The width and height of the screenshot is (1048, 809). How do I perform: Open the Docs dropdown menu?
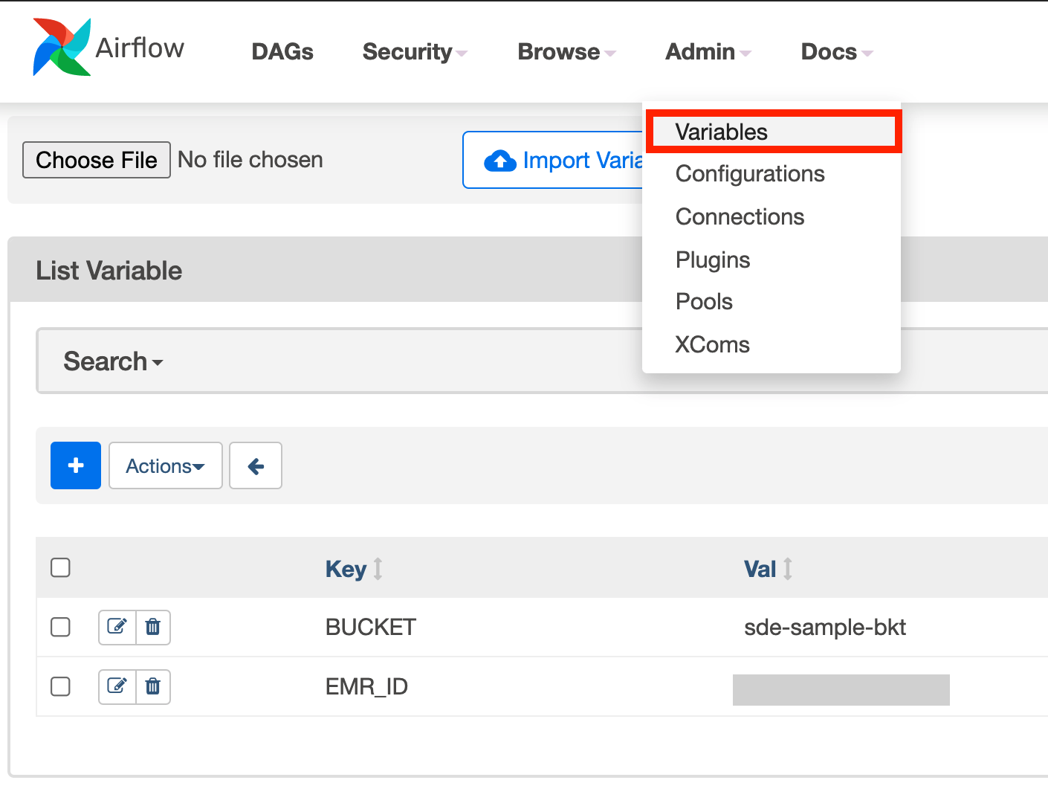pos(837,51)
